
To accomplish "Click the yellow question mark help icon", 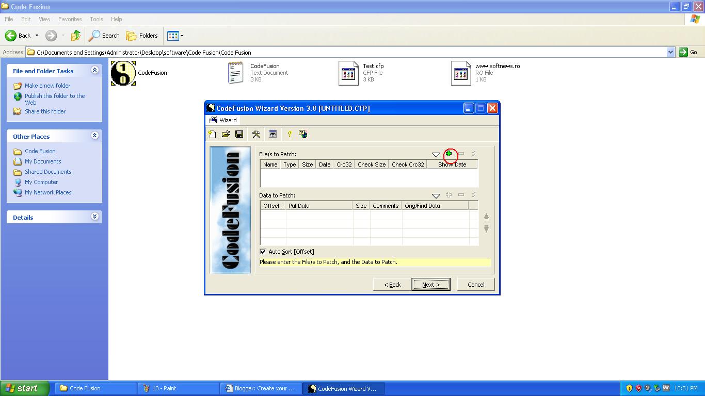I will 290,134.
